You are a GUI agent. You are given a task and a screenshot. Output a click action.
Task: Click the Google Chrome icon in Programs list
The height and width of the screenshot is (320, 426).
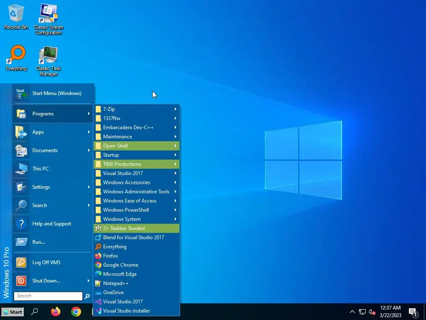[98, 265]
